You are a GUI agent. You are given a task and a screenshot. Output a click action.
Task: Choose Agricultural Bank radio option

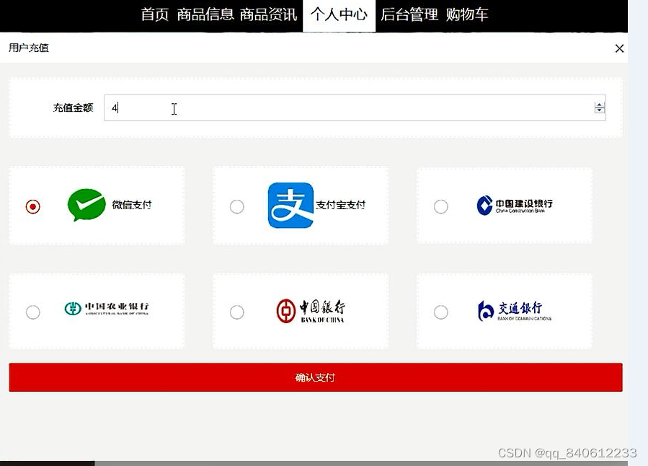pyautogui.click(x=32, y=312)
